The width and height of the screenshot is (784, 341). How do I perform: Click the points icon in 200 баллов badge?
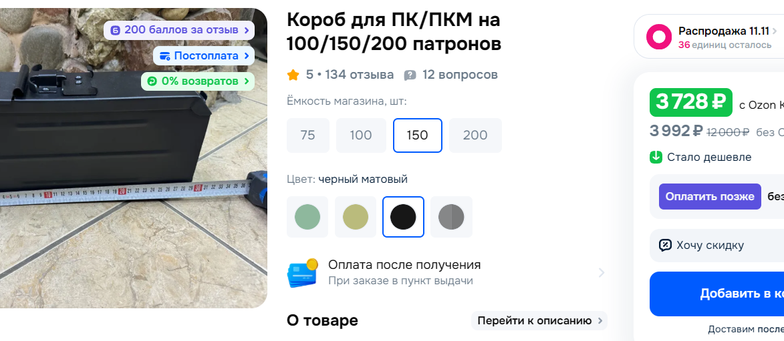click(x=116, y=31)
